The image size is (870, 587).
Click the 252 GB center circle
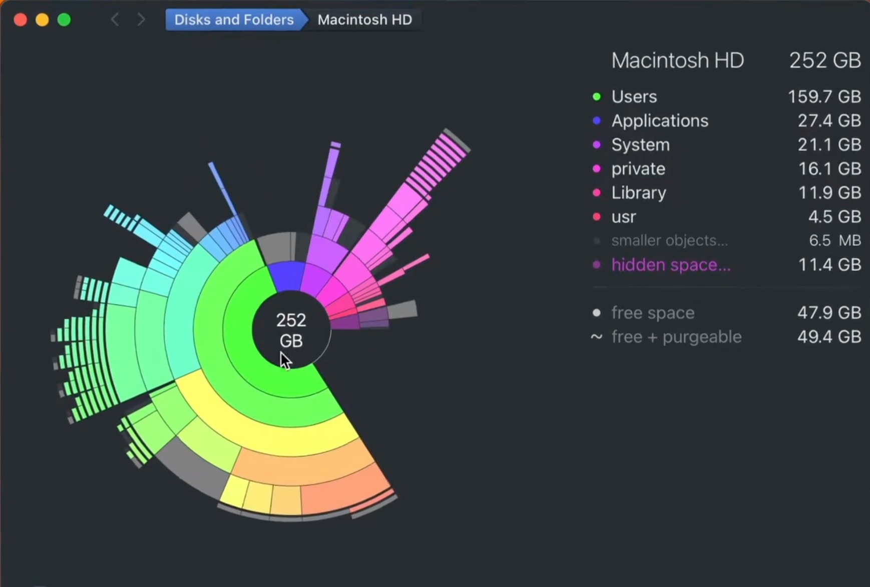[x=291, y=330]
